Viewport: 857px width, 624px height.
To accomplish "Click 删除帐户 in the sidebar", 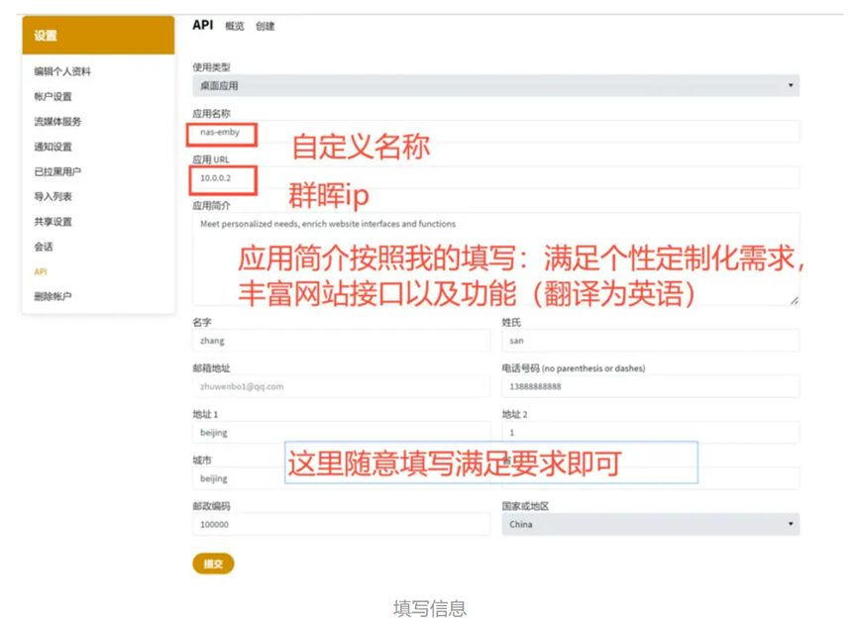I will 53,296.
